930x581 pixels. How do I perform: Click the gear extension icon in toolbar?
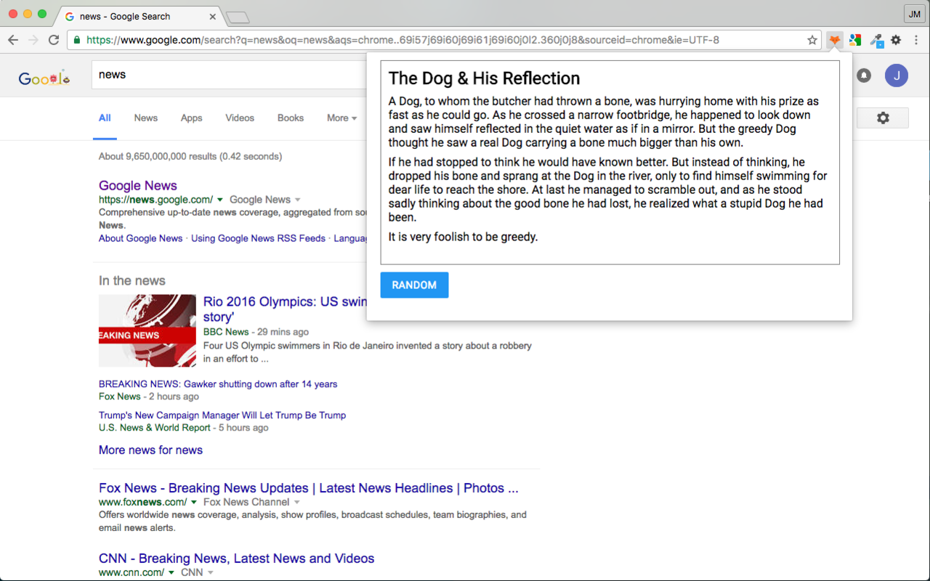[896, 40]
